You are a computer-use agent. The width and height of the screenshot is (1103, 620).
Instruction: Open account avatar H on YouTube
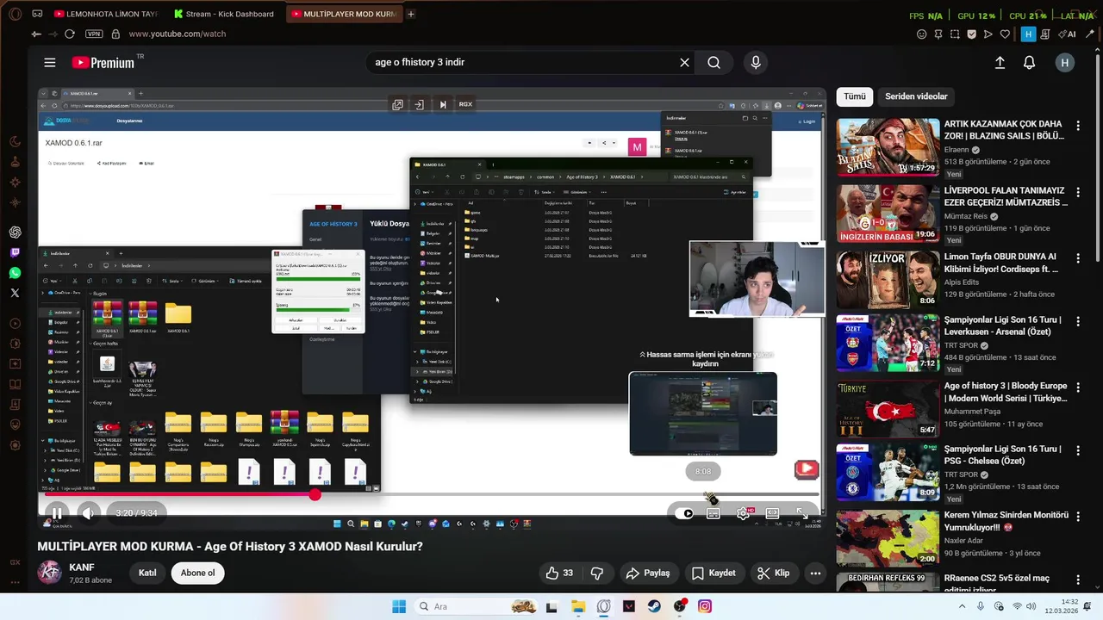pos(1064,63)
